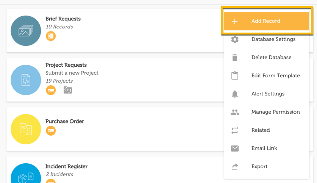This screenshot has height=183, width=317.
Task: Click the Alert Settings bell icon
Action: pyautogui.click(x=235, y=94)
